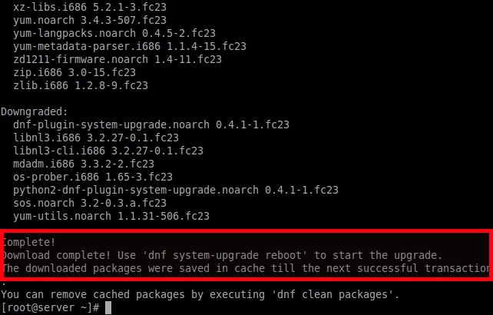Click the yum-utils.noarch 1.1.31-506.fc23 line

(111, 216)
